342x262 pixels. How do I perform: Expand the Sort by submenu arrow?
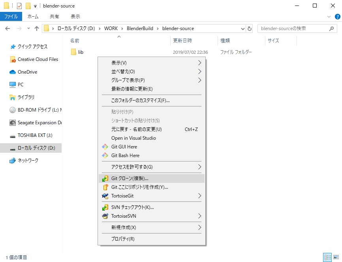point(199,72)
